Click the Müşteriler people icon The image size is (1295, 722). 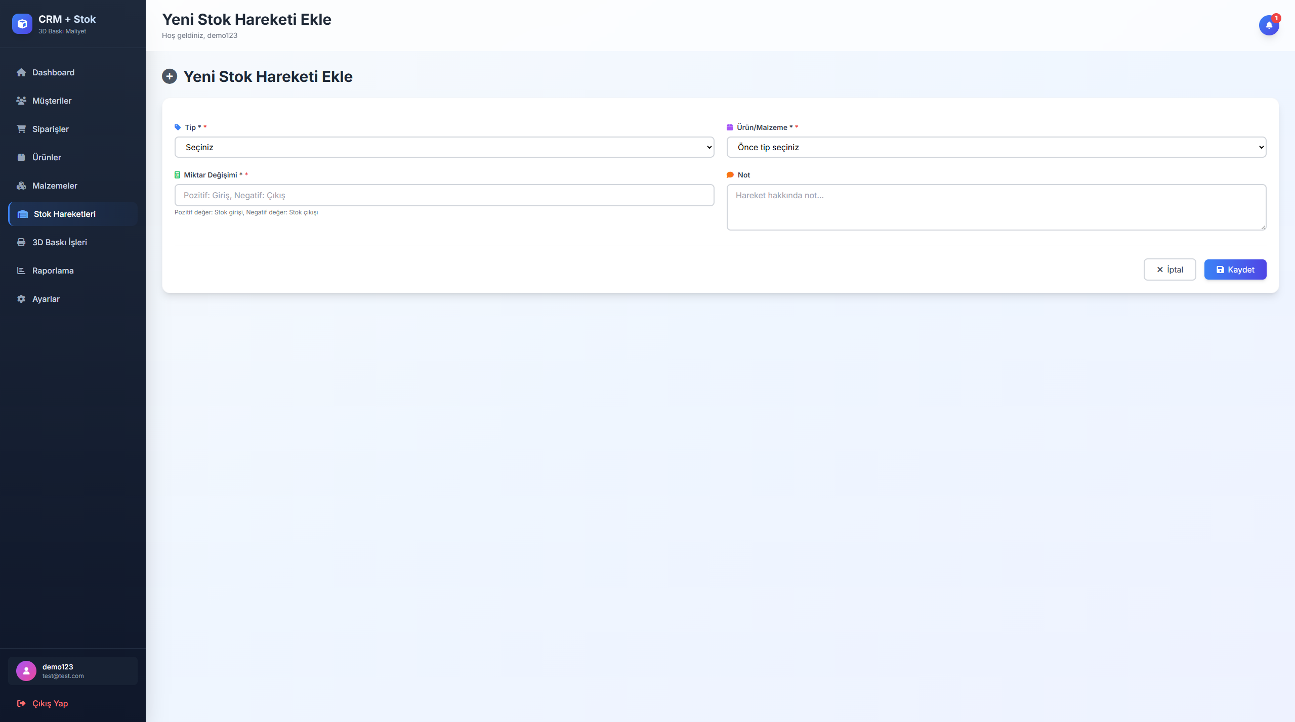click(x=21, y=101)
